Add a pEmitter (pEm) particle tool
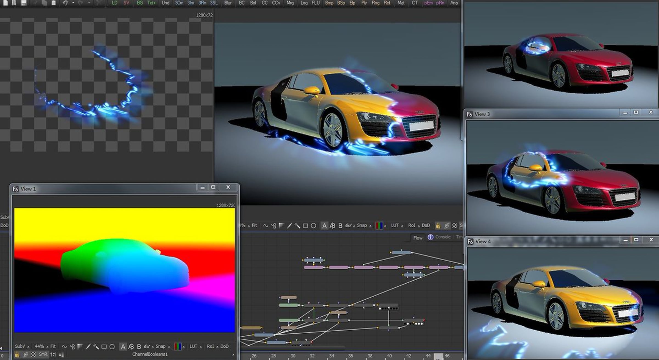The width and height of the screenshot is (659, 360). click(428, 3)
